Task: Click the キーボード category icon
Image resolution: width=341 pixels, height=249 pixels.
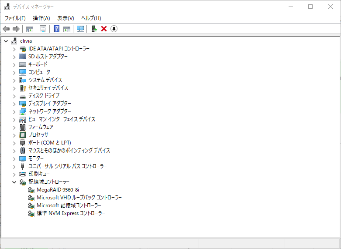Action: pos(23,64)
